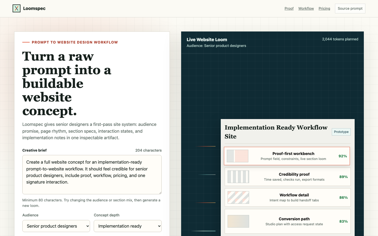Click 'Prompt field, constraints, live section loom'
Image resolution: width=378 pixels, height=236 pixels.
pyautogui.click(x=293, y=159)
